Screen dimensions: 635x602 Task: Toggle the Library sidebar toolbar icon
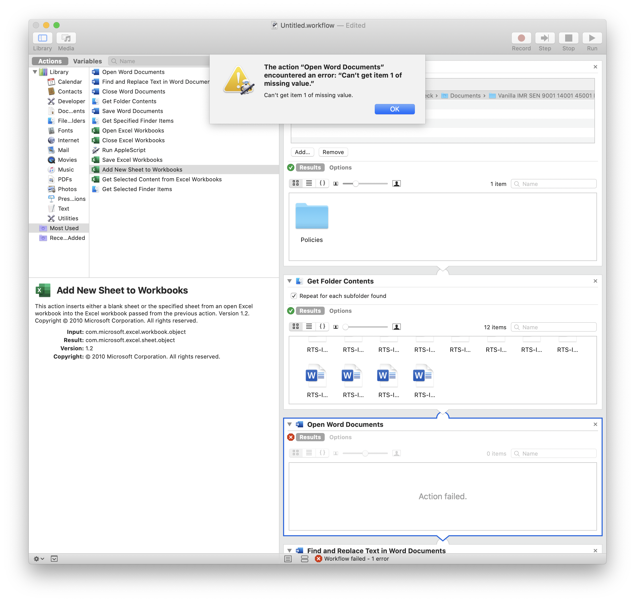[42, 38]
